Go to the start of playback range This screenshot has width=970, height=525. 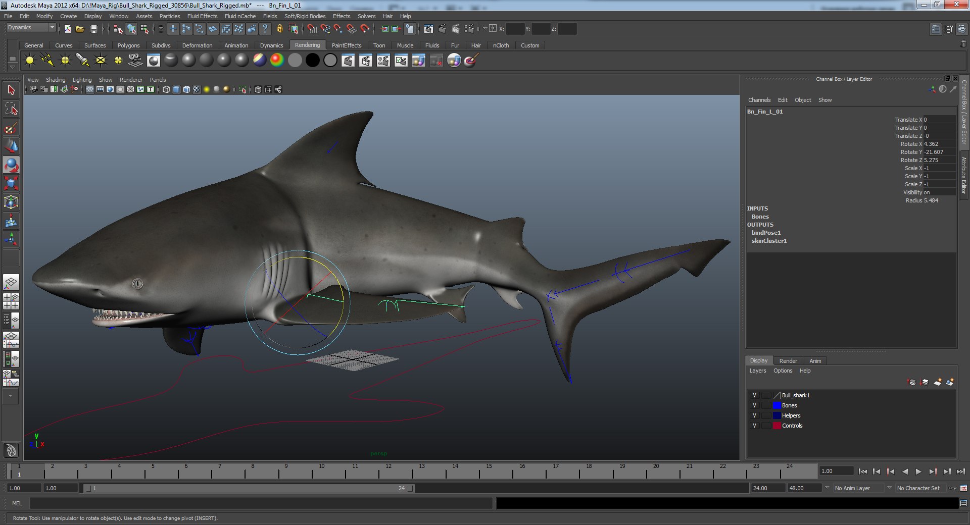[x=862, y=471]
